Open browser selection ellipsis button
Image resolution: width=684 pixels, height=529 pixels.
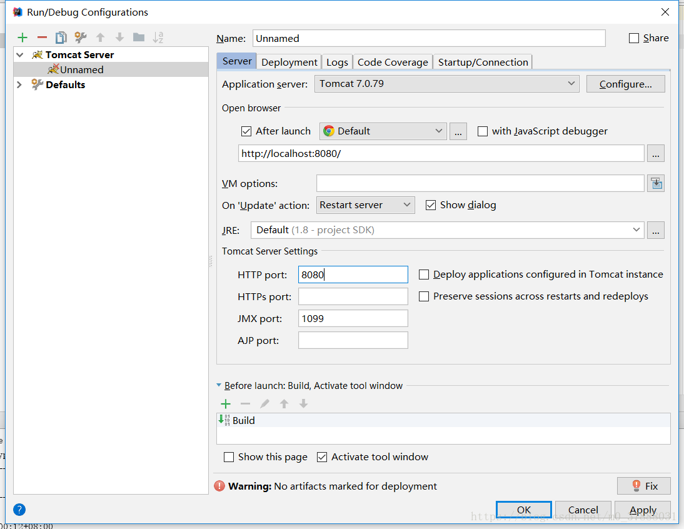(x=458, y=131)
